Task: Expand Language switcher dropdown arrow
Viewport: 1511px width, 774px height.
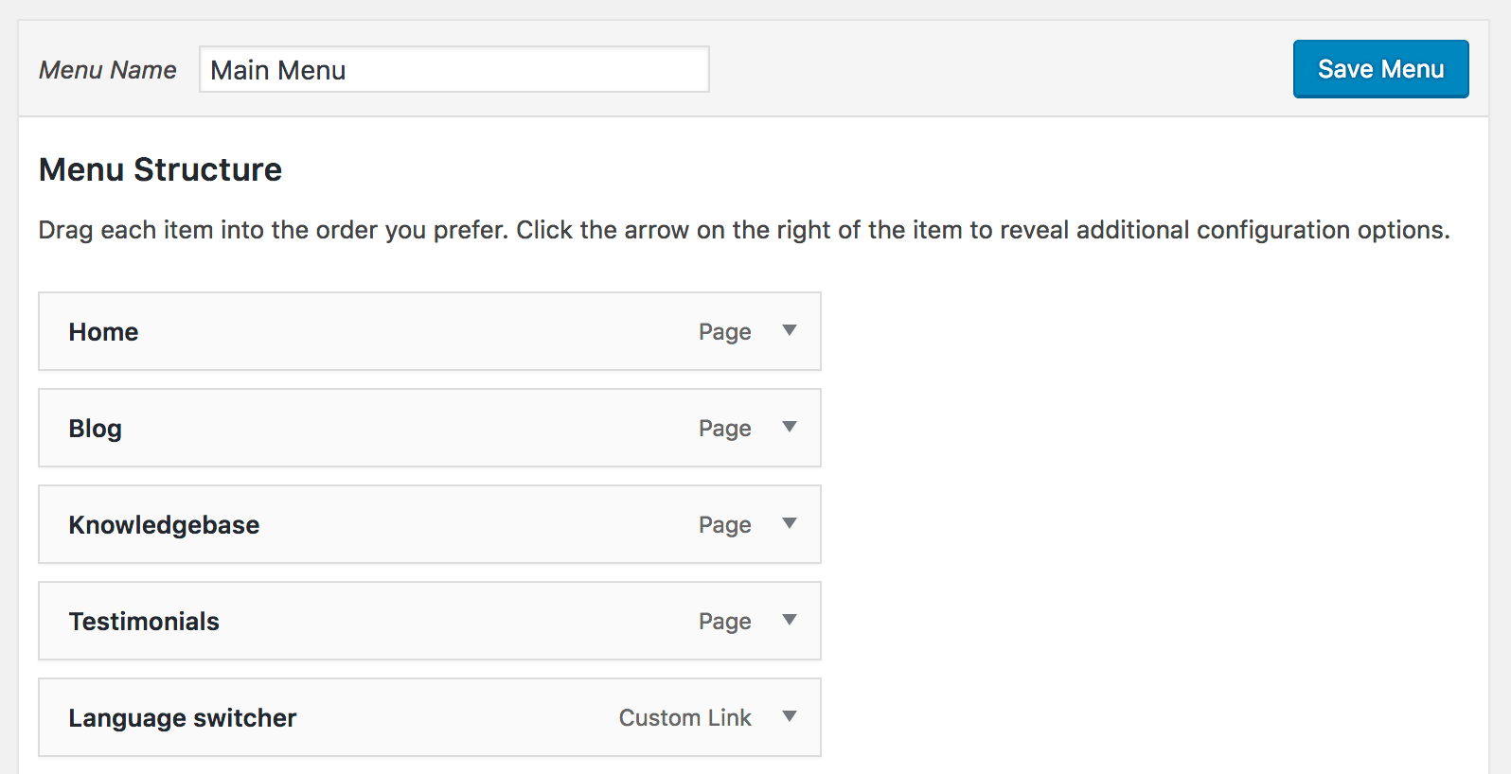Action: coord(789,716)
